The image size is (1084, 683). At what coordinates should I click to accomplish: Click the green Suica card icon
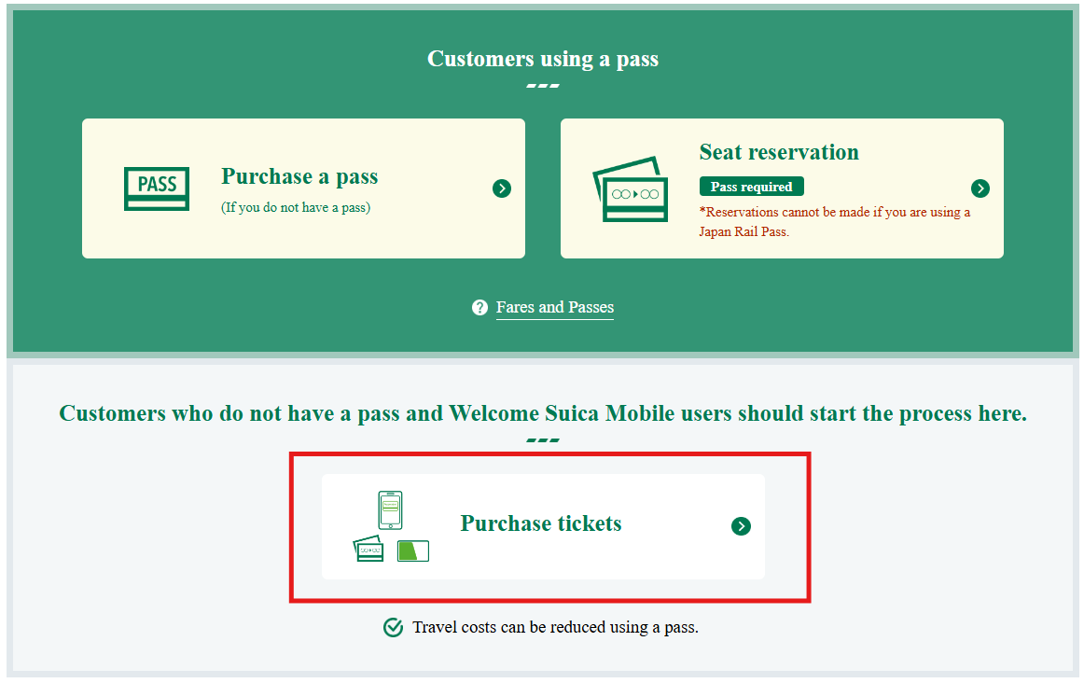pyautogui.click(x=413, y=551)
